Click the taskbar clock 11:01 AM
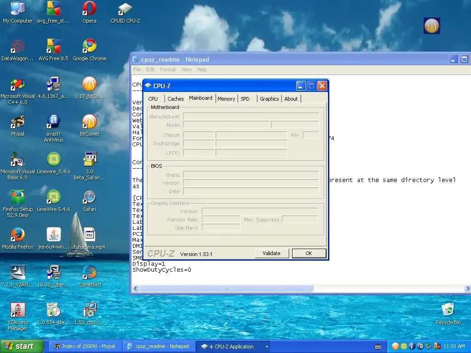The image size is (471, 353). pyautogui.click(x=454, y=347)
